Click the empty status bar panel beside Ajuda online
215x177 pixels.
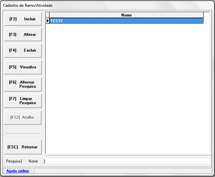click(x=122, y=171)
